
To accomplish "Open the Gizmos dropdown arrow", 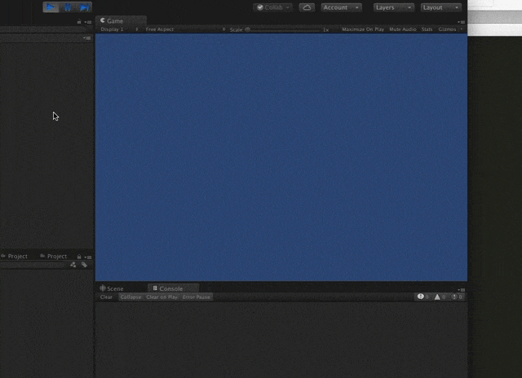I will click(x=462, y=29).
